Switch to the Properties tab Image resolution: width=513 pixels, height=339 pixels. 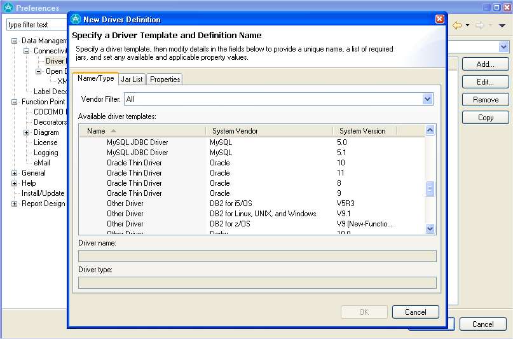tap(165, 80)
